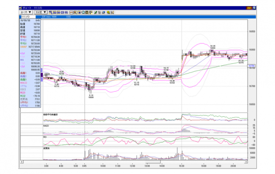Open the ローソク chart type dropdown
This screenshot has width=275, height=174.
(x=26, y=12)
